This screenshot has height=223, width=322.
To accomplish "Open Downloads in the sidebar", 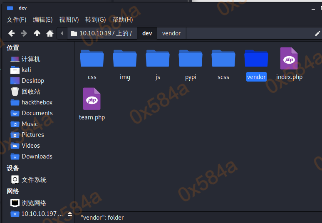I will (x=37, y=156).
